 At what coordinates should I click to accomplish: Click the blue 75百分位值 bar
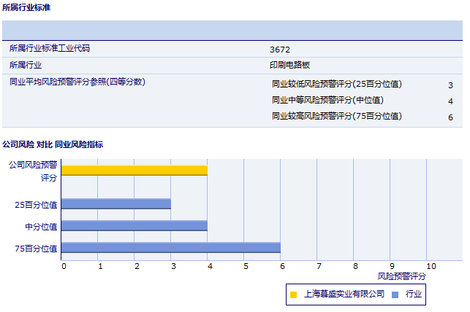coord(171,248)
